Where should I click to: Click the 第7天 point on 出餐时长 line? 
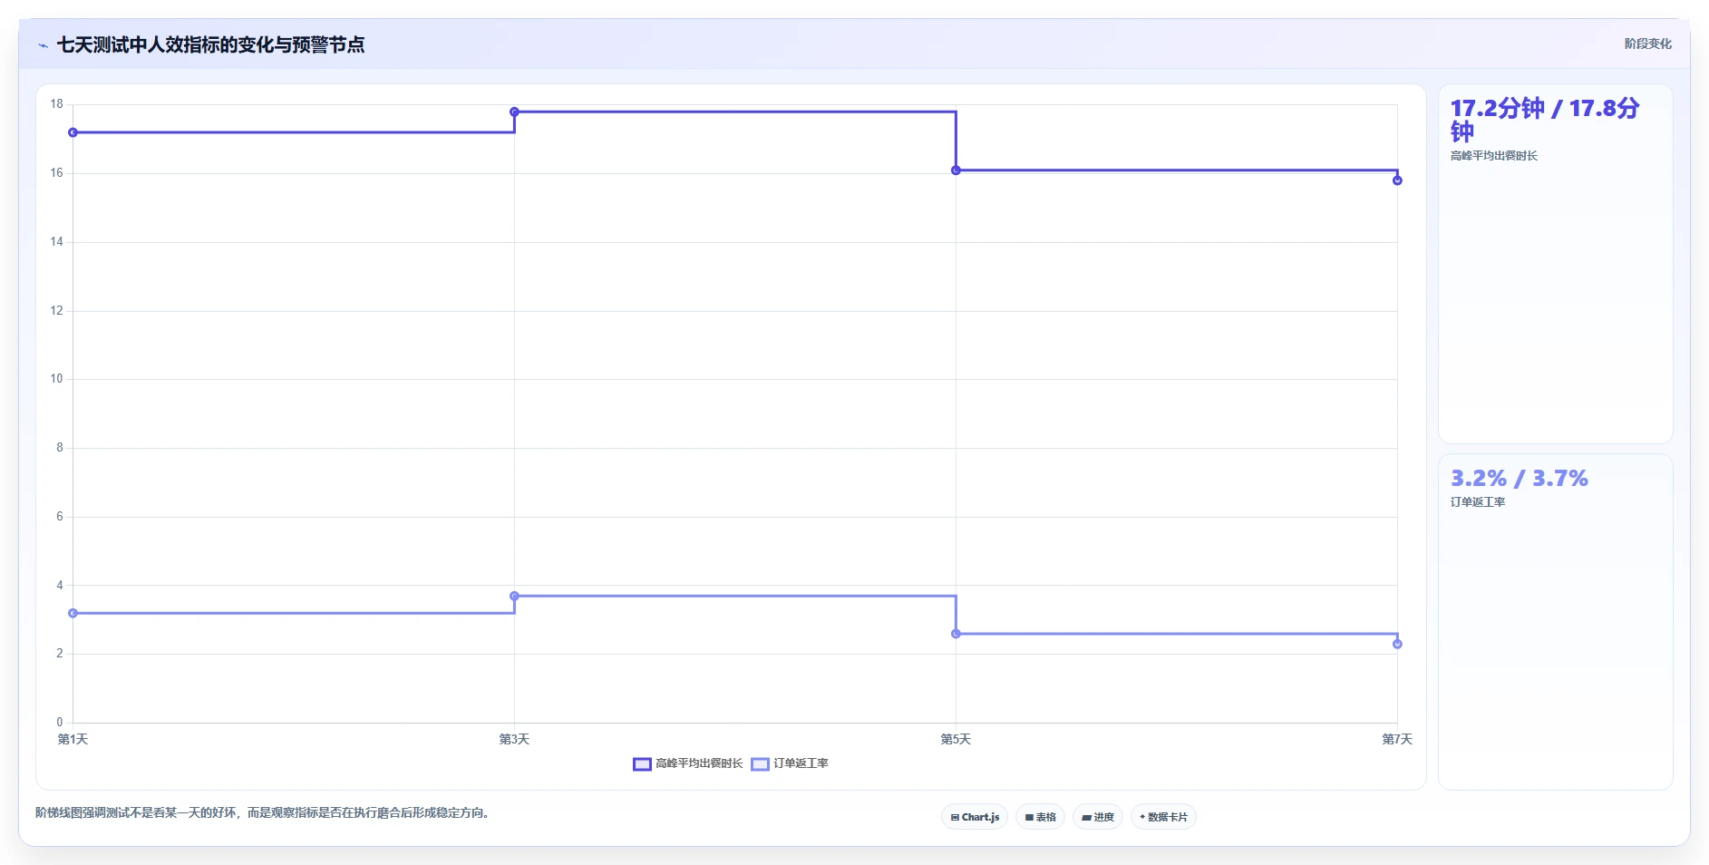pyautogui.click(x=1397, y=180)
